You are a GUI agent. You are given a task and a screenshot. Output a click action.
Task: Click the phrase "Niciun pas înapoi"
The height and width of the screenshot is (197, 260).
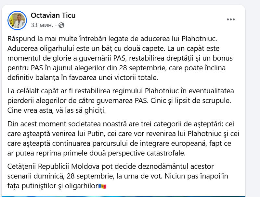pyautogui.click(x=192, y=176)
